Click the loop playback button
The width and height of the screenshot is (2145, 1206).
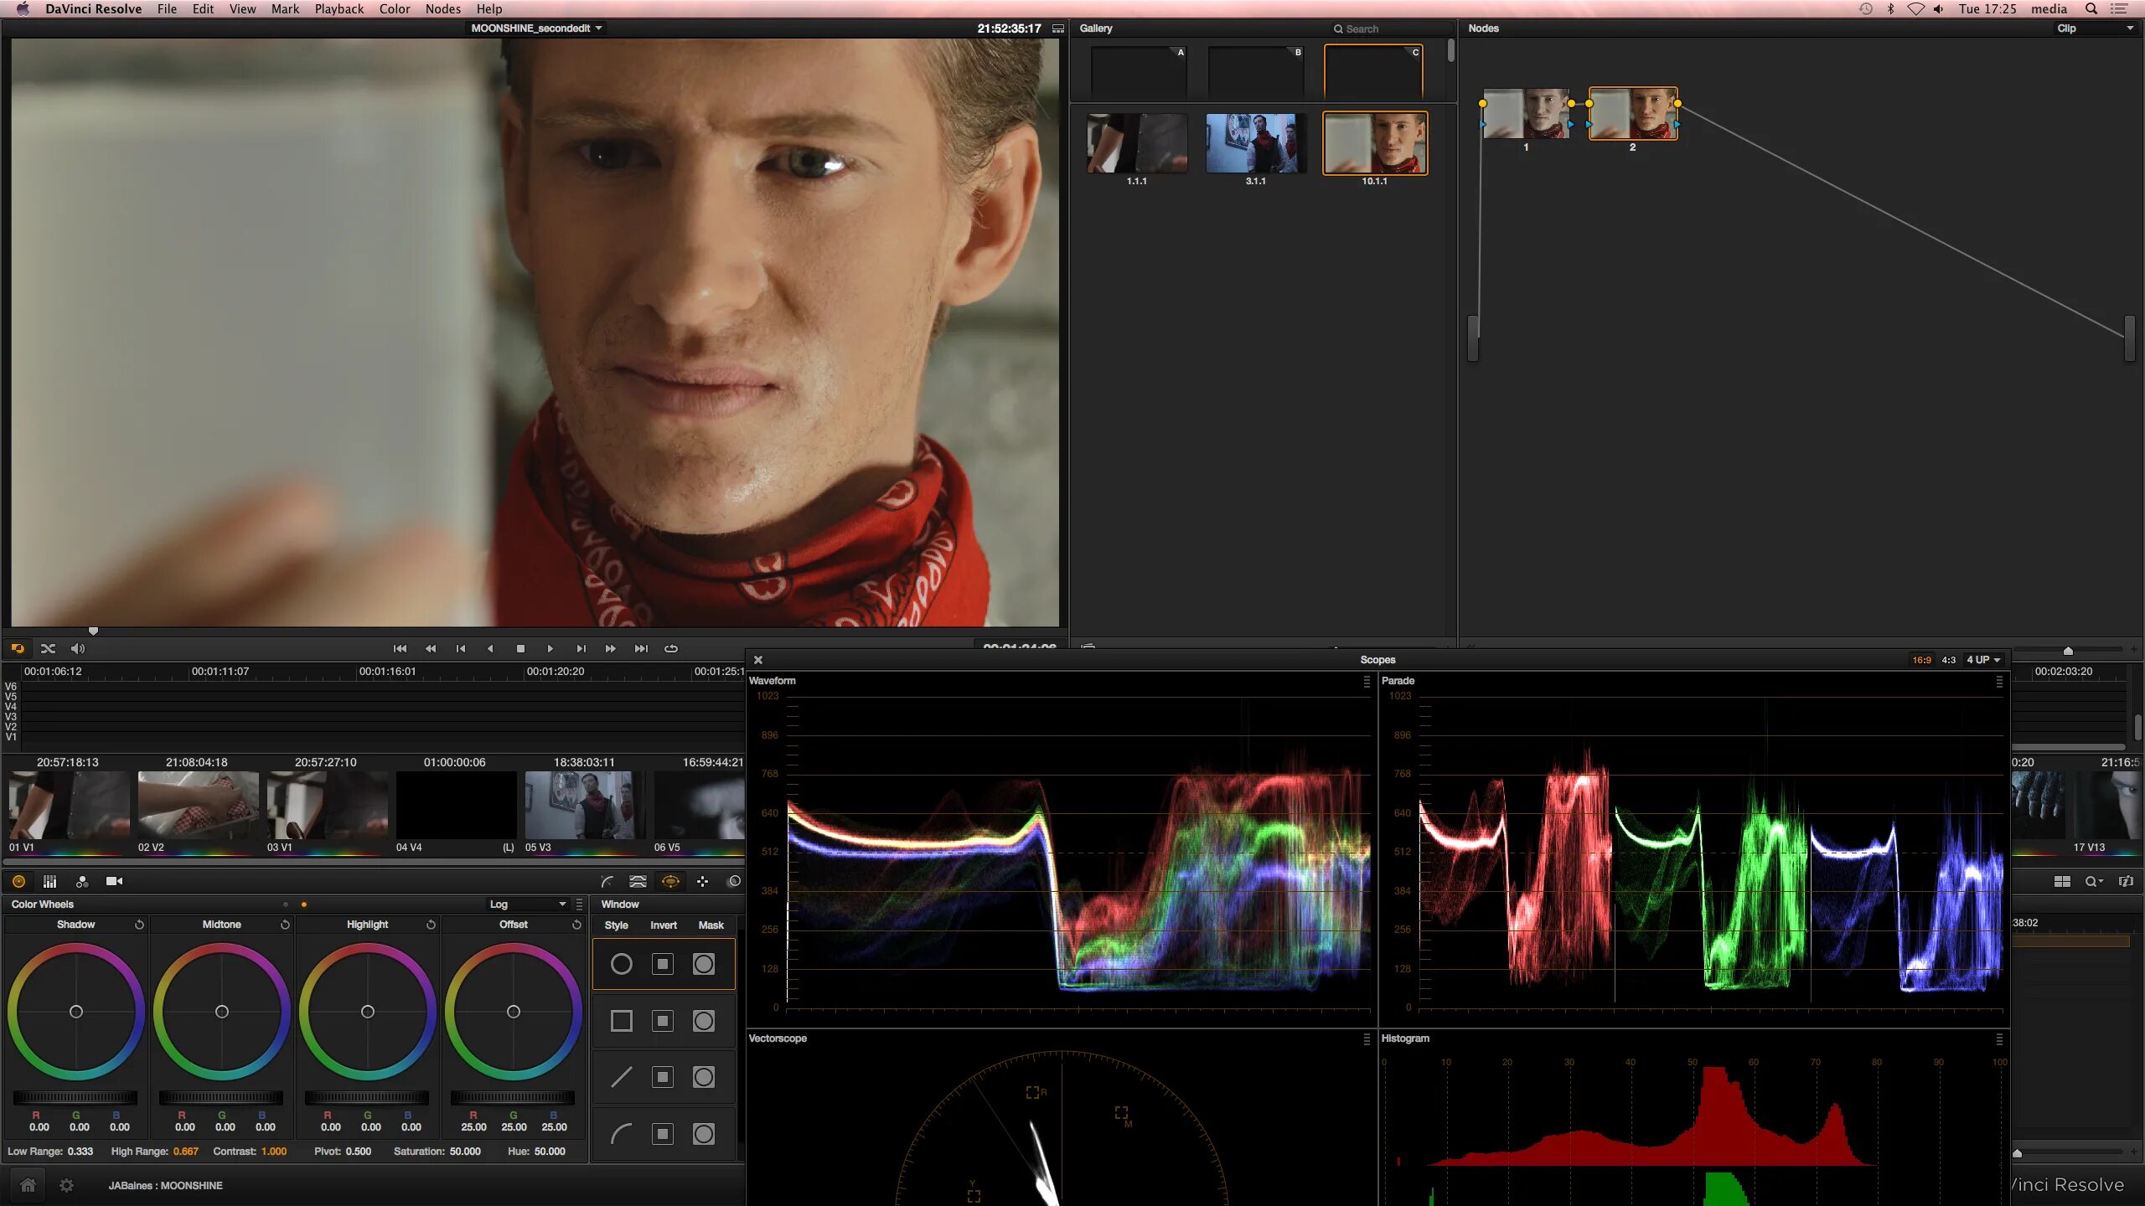pos(671,648)
